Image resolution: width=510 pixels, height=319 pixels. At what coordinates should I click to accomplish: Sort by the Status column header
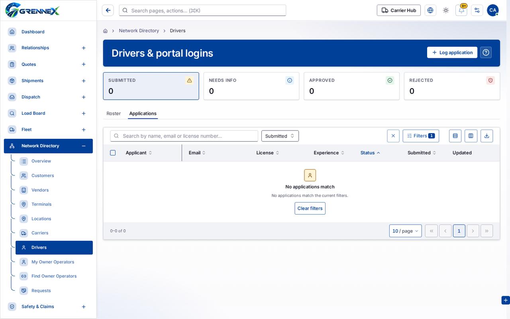(370, 153)
